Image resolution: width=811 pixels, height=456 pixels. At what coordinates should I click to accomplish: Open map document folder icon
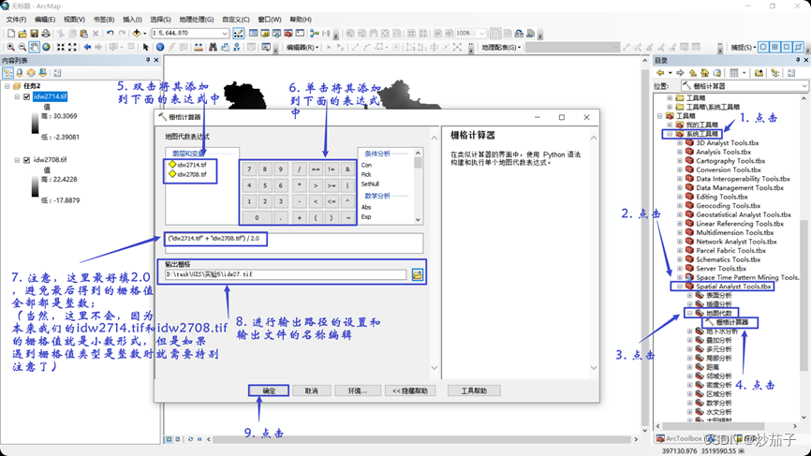point(22,33)
